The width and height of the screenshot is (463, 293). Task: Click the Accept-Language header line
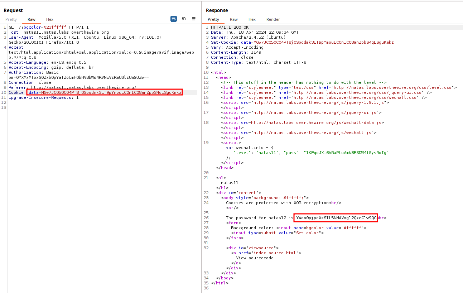47,62
